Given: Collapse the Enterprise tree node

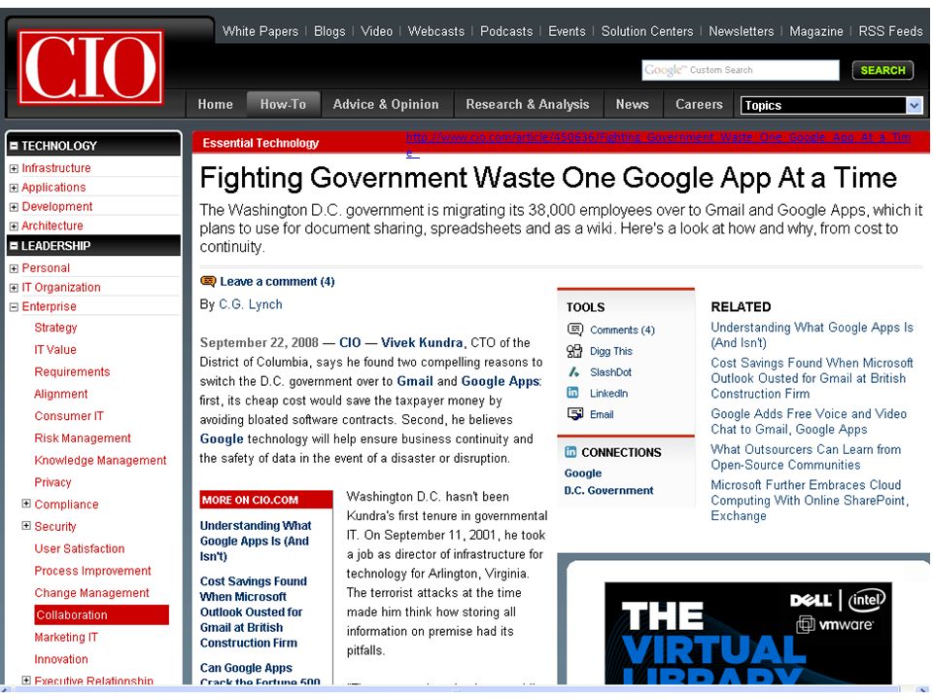Looking at the screenshot, I should [14, 307].
